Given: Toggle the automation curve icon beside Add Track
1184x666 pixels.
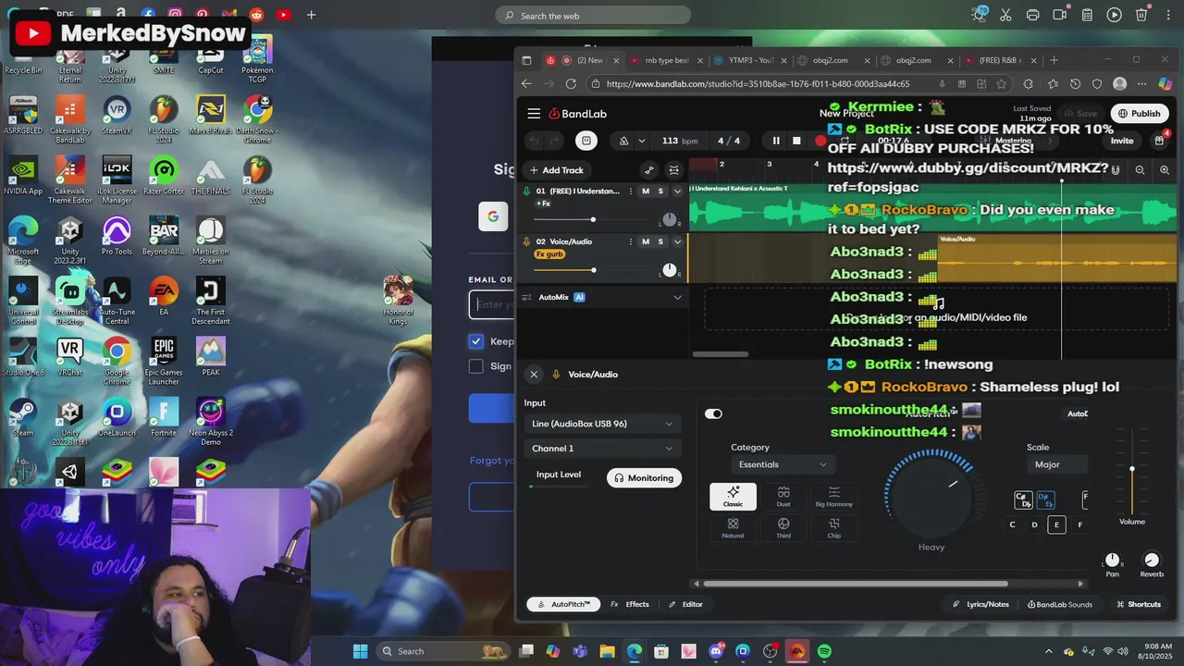Looking at the screenshot, I should coord(649,170).
